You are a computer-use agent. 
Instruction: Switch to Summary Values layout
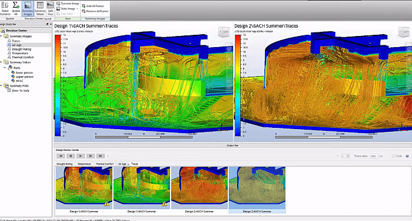(x=40, y=8)
